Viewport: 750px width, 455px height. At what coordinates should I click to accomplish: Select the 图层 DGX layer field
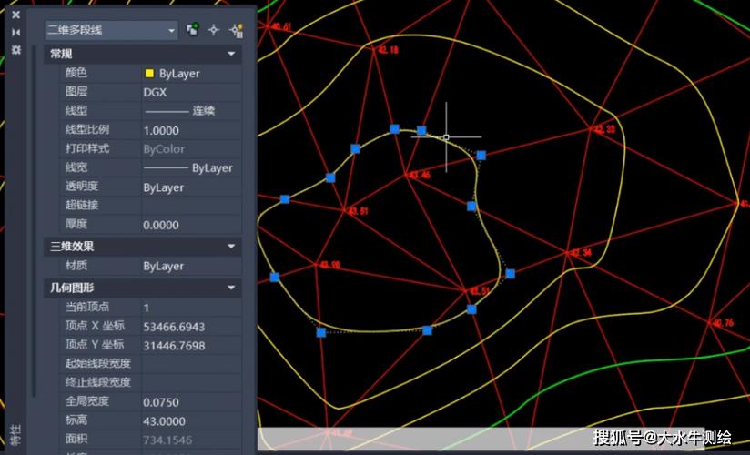pos(190,92)
